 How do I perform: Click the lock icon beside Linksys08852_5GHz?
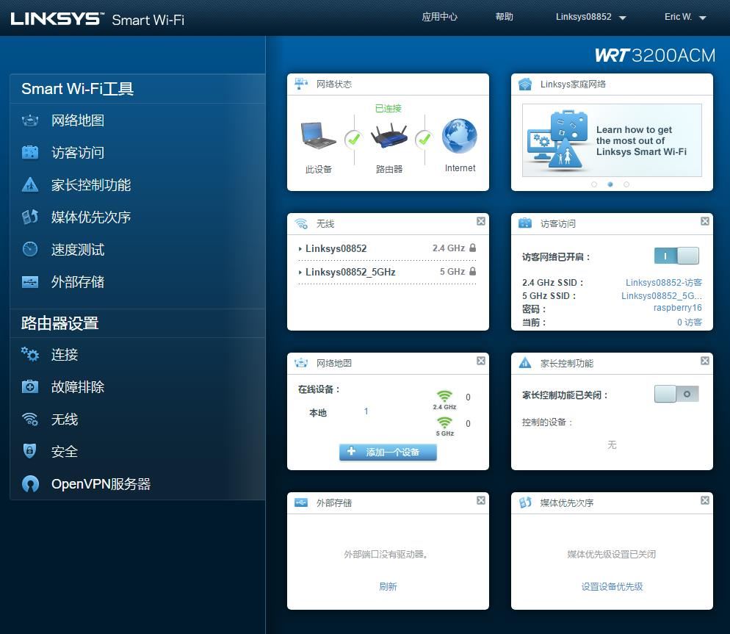(472, 271)
